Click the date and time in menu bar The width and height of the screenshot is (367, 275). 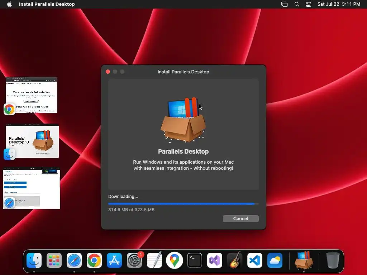click(x=339, y=4)
